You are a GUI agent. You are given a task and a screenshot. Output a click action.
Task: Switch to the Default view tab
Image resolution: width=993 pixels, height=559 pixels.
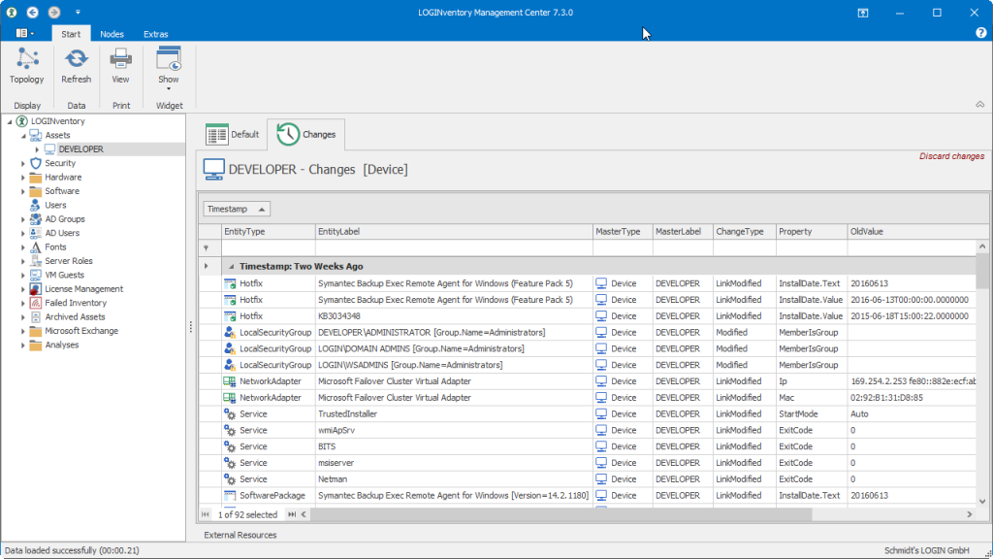point(233,135)
